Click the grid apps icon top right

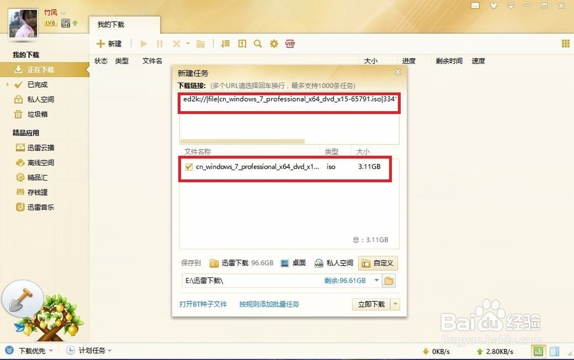point(565,44)
